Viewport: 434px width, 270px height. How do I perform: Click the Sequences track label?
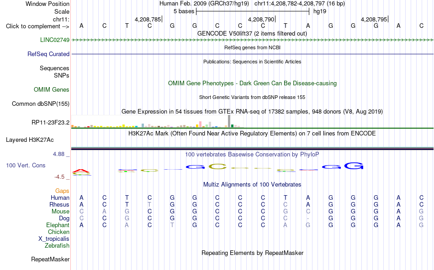click(54, 68)
